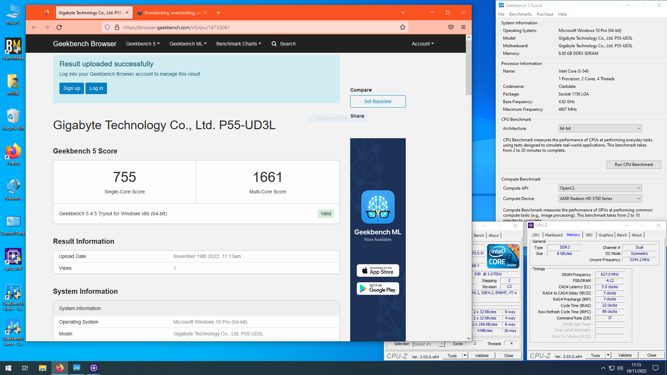Click Run CPU Benchmark button
Screen dimensions: 667x375
634,165
